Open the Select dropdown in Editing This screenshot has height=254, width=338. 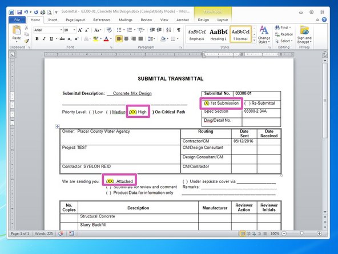tap(284, 41)
